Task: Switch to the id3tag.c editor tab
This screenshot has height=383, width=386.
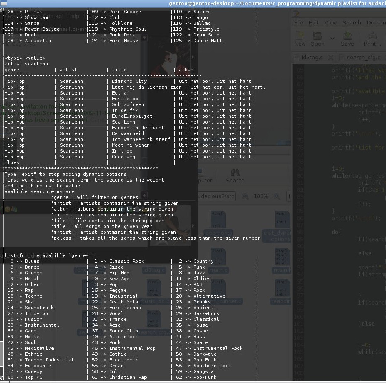Action: (x=312, y=58)
